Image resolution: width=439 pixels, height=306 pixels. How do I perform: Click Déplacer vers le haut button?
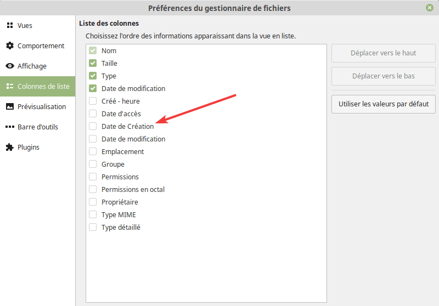click(383, 53)
